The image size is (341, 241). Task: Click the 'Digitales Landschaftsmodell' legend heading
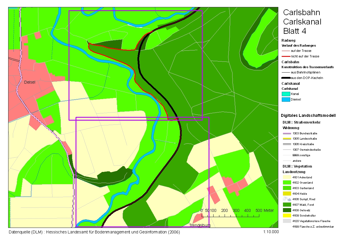point(308,115)
